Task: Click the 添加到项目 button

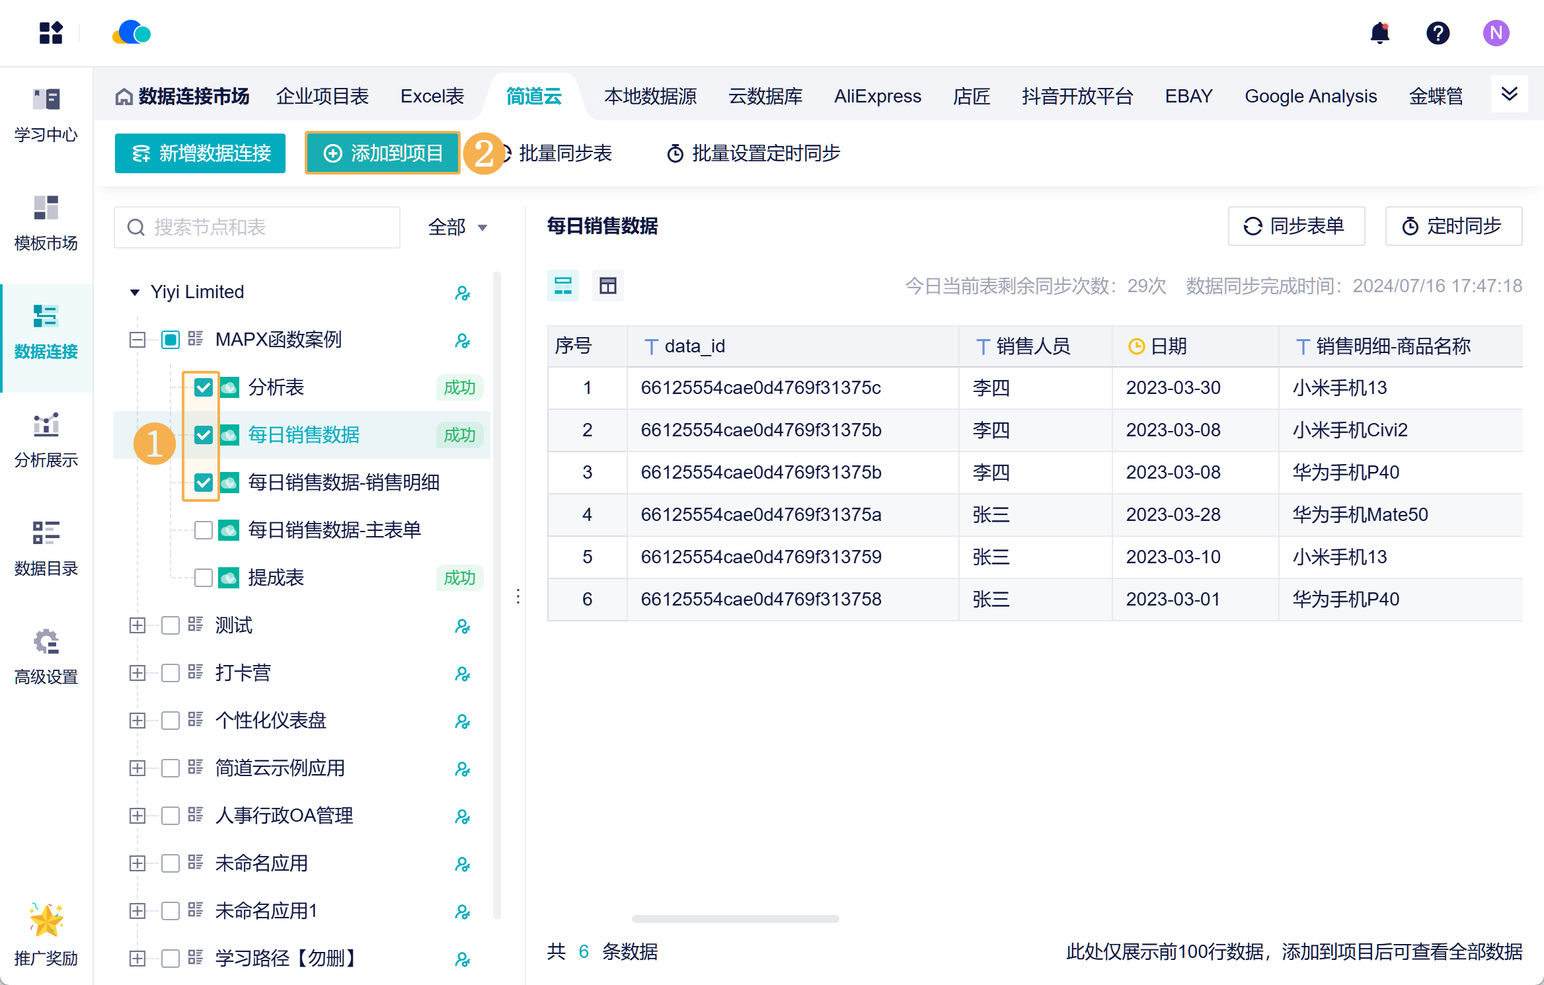Action: (383, 153)
